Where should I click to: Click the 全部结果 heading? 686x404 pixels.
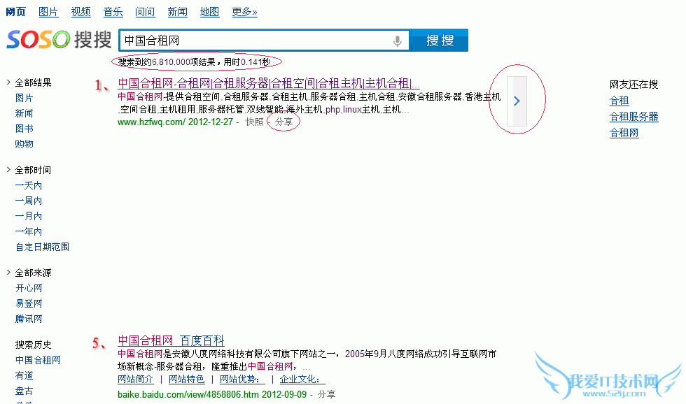click(34, 82)
